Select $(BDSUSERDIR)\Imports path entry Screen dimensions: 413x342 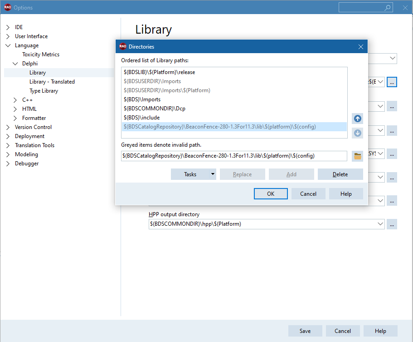(x=234, y=81)
